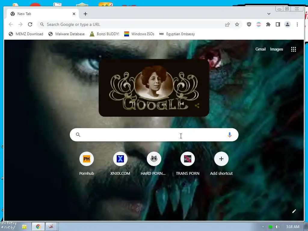Viewport: 308px width, 231px height.
Task: Share this page using the share icon
Action: pyautogui.click(x=227, y=24)
